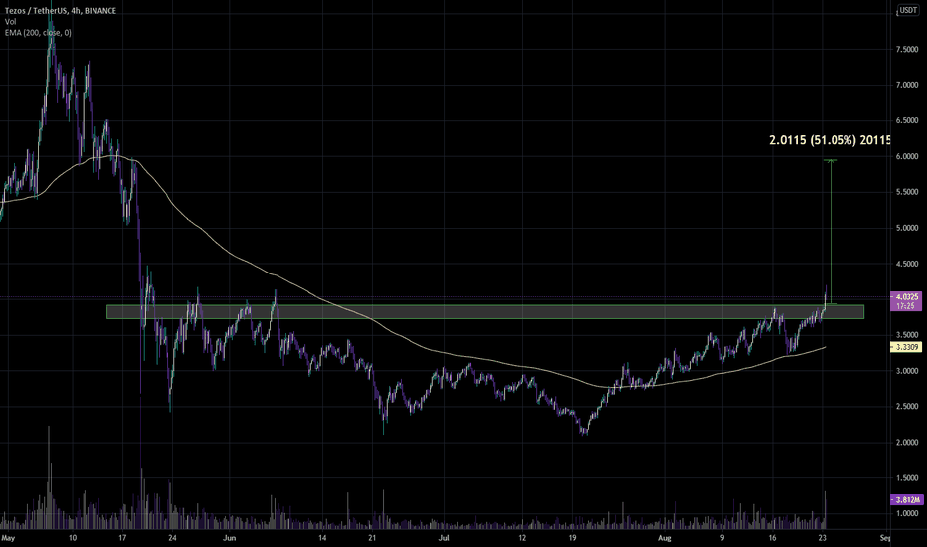The image size is (927, 547).
Task: Click the 1.5000 price axis label
Action: click(907, 477)
